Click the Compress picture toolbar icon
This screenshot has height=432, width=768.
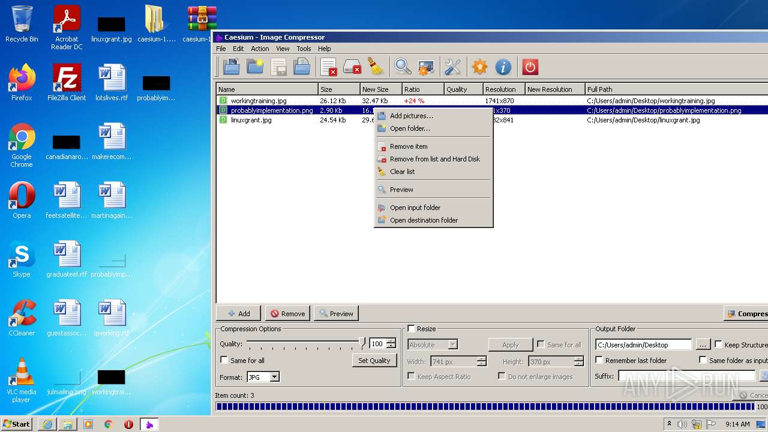(x=426, y=67)
